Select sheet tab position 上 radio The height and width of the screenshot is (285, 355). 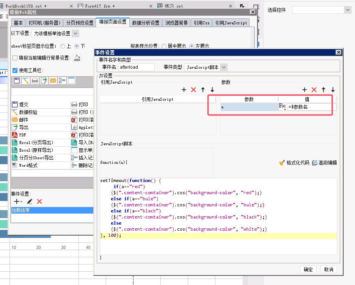[63, 46]
